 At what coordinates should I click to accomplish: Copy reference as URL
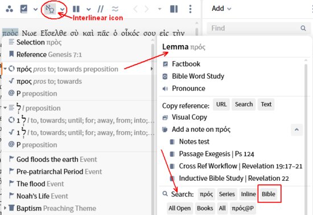tap(221, 104)
